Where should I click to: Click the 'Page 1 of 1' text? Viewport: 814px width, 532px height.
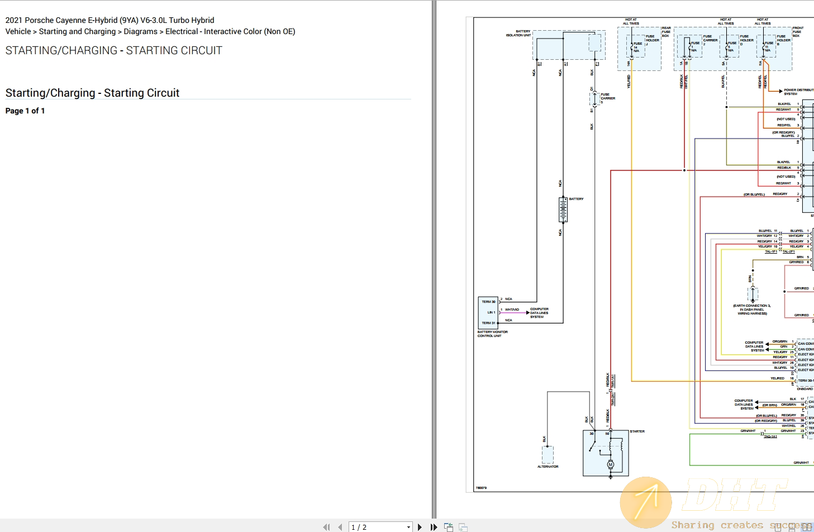(25, 111)
